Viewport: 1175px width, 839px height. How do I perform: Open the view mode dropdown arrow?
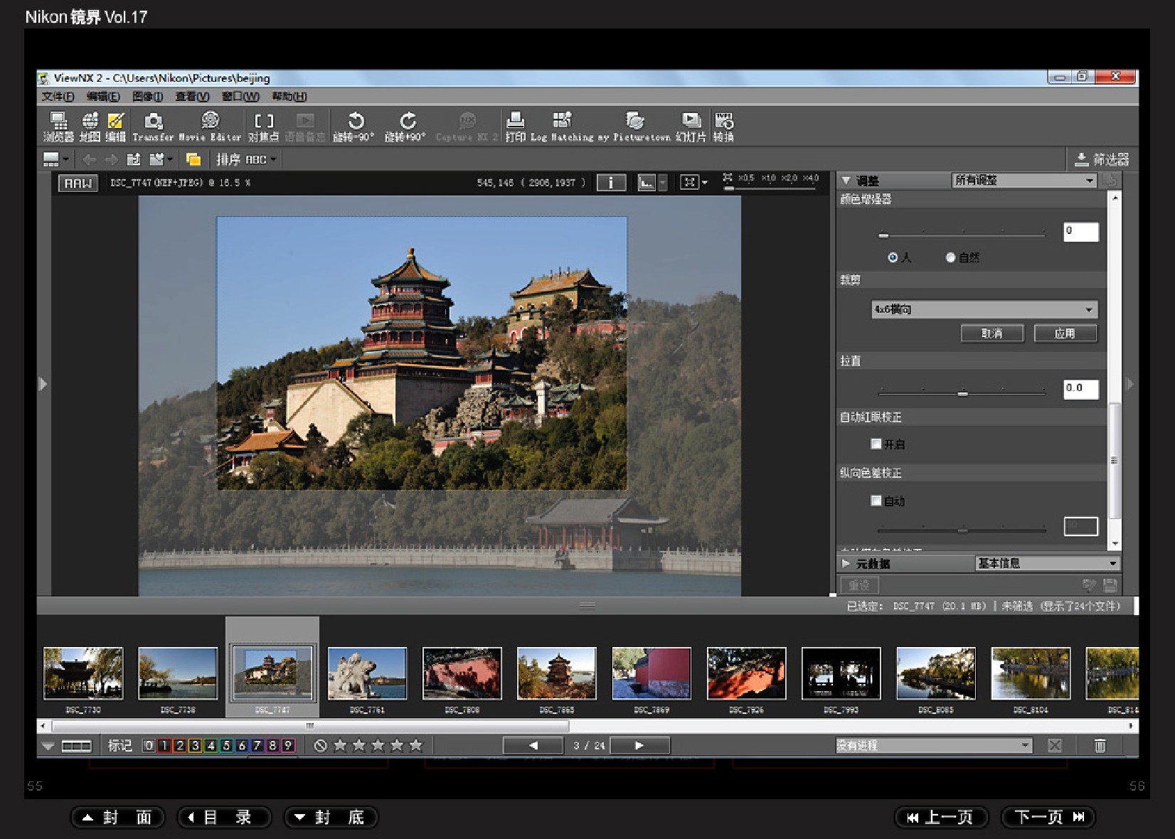click(x=65, y=159)
